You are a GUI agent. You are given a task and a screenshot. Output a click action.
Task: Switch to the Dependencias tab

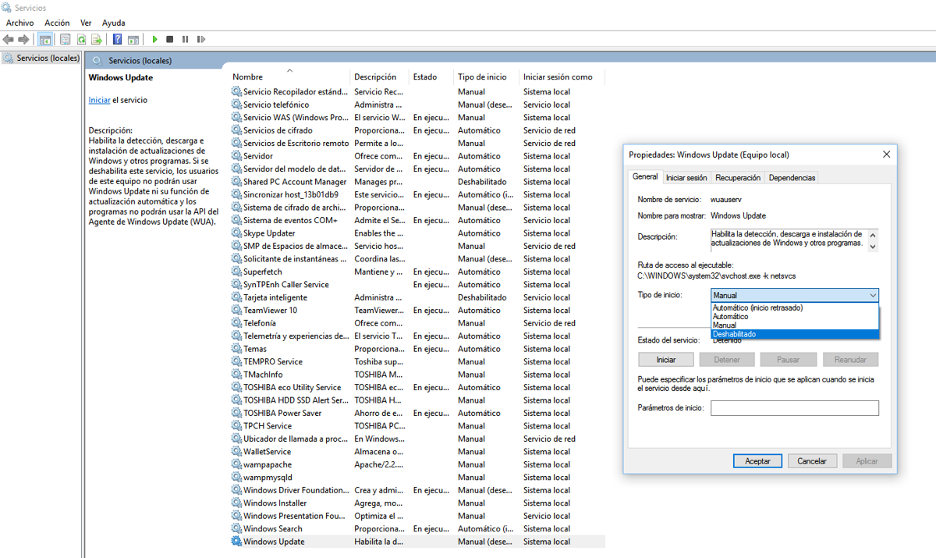click(x=792, y=178)
